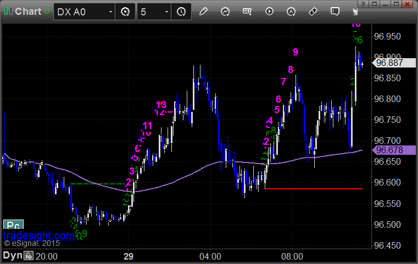Click the 04:00 time axis label
This screenshot has height=264, width=418.
click(210, 256)
